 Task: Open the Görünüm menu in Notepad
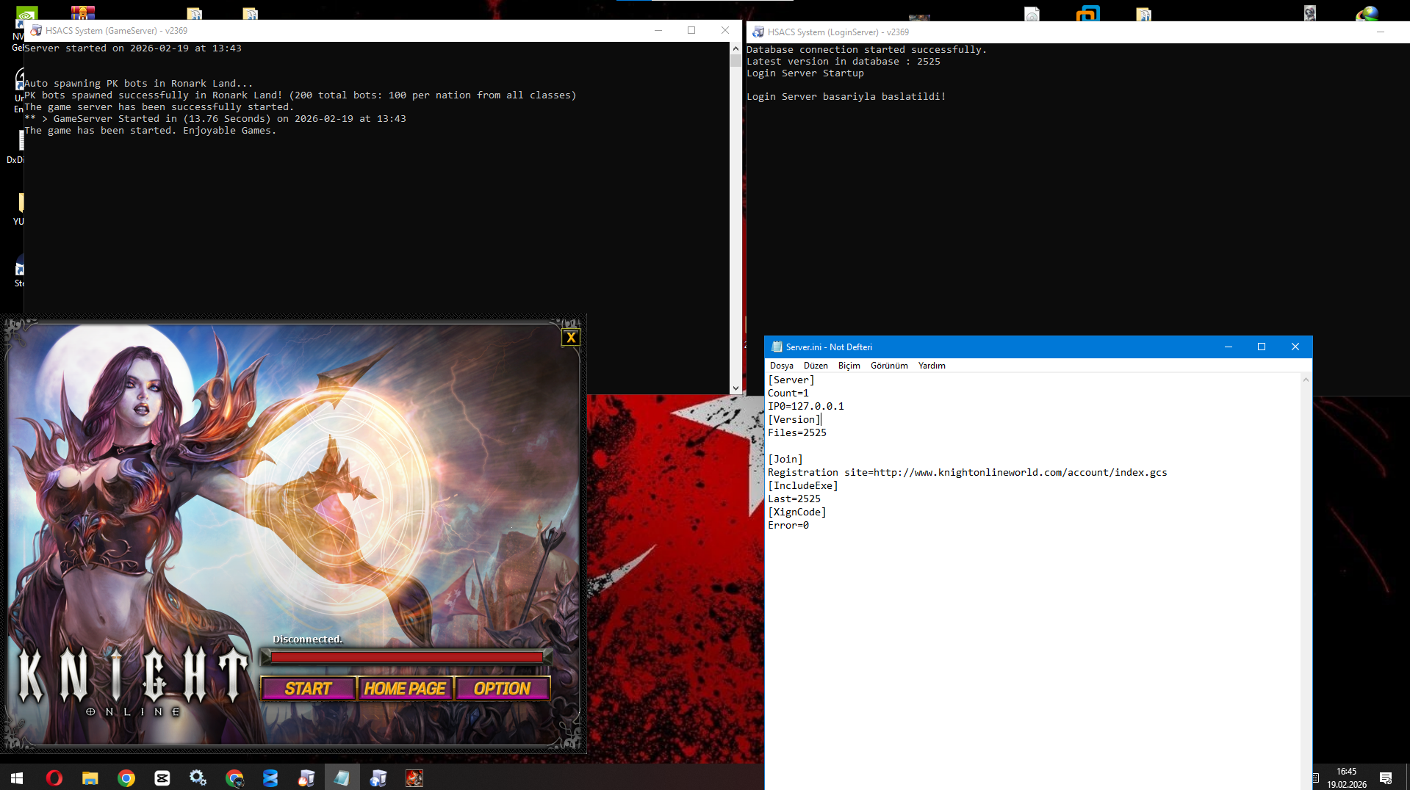[889, 366]
